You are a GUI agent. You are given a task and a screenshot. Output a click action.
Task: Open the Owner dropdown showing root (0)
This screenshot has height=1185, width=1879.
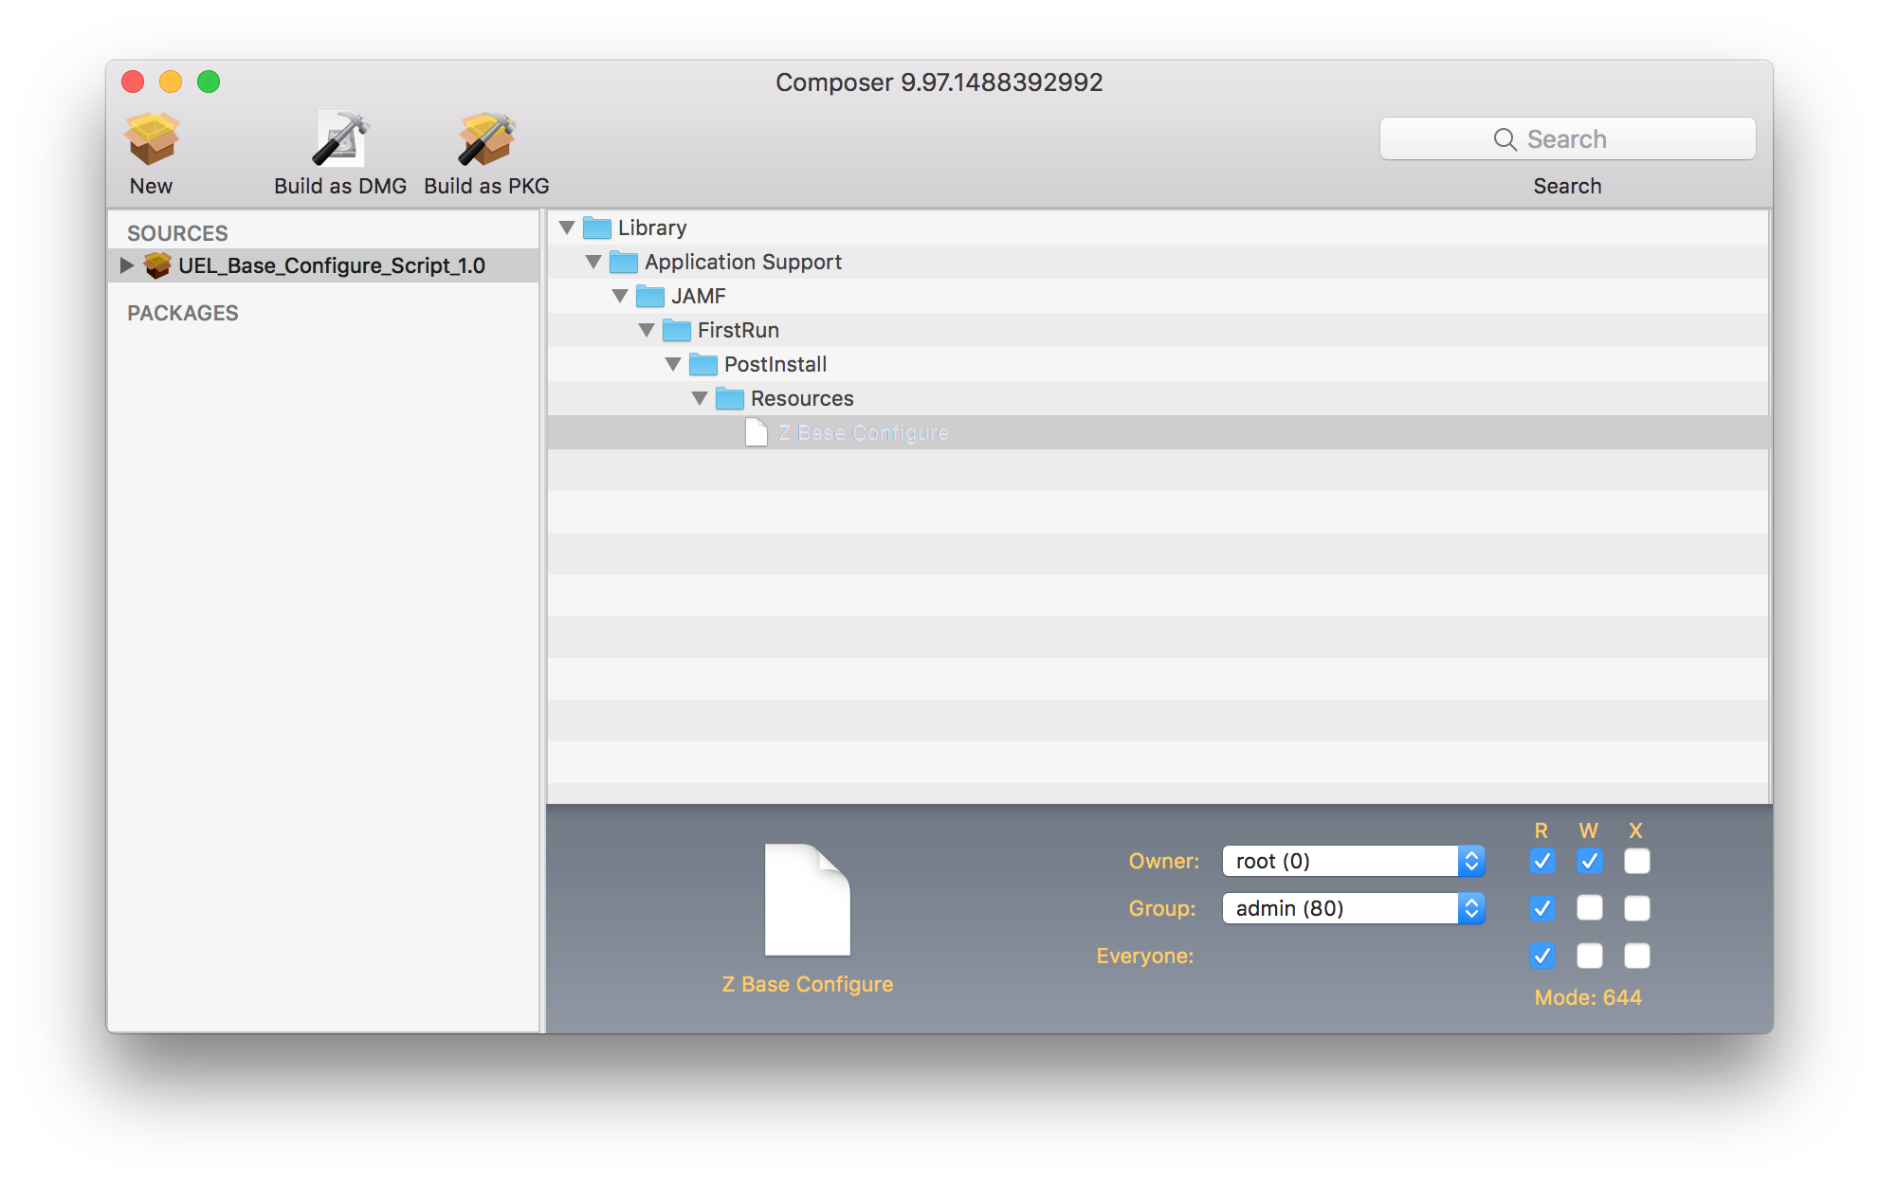[1469, 861]
